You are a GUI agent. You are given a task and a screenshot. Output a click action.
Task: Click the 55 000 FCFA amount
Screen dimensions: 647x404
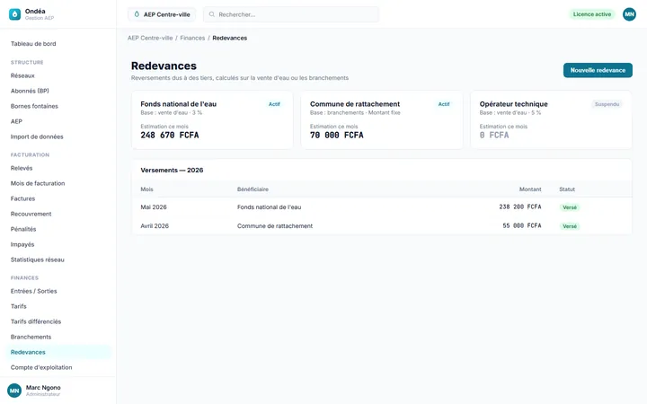click(x=522, y=226)
